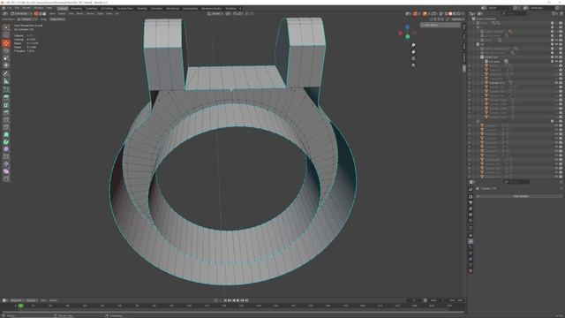This screenshot has height=318, width=565.
Task: Select the Select Box tool
Action: click(x=6, y=27)
